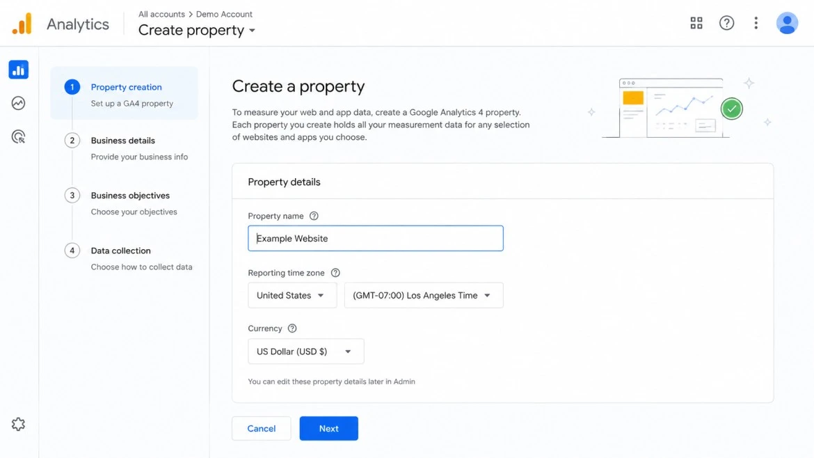Click 'You can edit these property details' note
This screenshot has height=458, width=814.
331,381
